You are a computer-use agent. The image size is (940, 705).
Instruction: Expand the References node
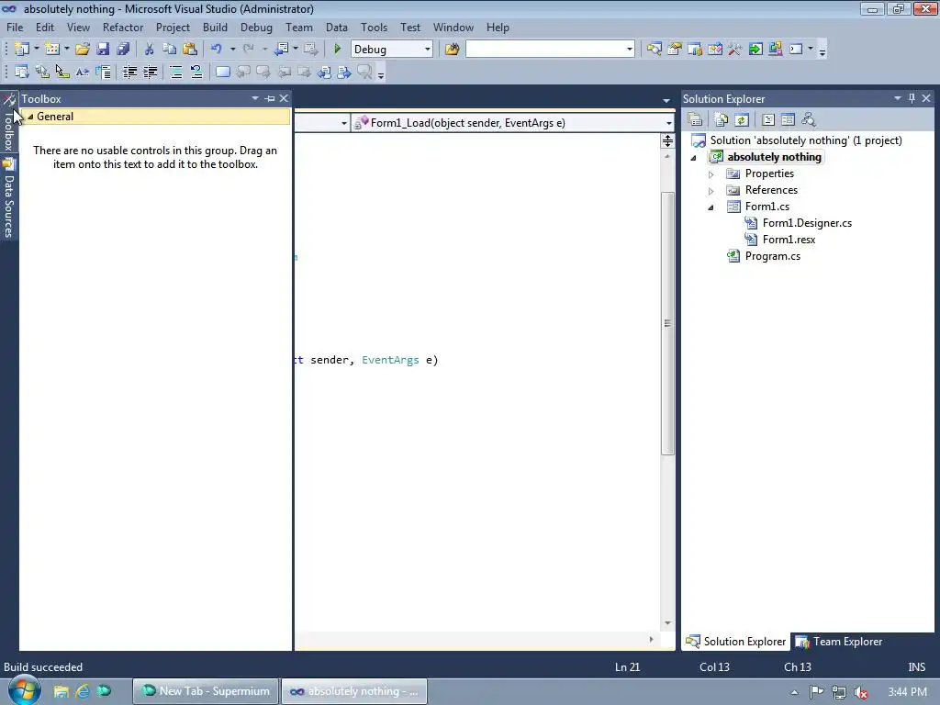[x=711, y=191]
